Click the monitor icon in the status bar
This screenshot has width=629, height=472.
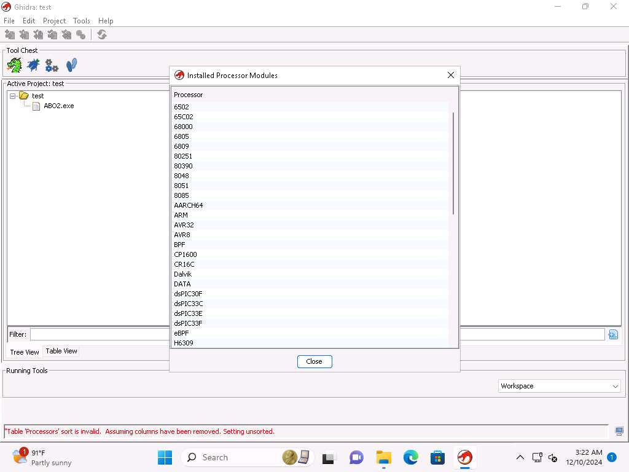[619, 431]
